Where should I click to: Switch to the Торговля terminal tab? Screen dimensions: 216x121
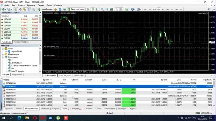[8, 109]
